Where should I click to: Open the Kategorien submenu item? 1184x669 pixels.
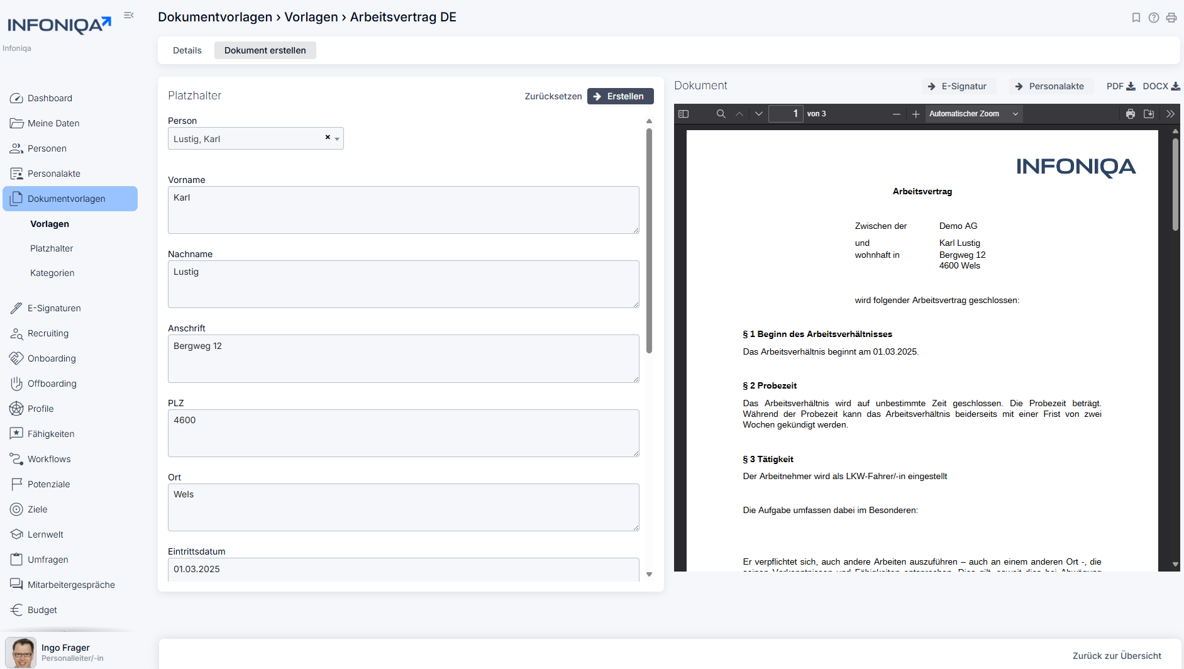pos(52,273)
